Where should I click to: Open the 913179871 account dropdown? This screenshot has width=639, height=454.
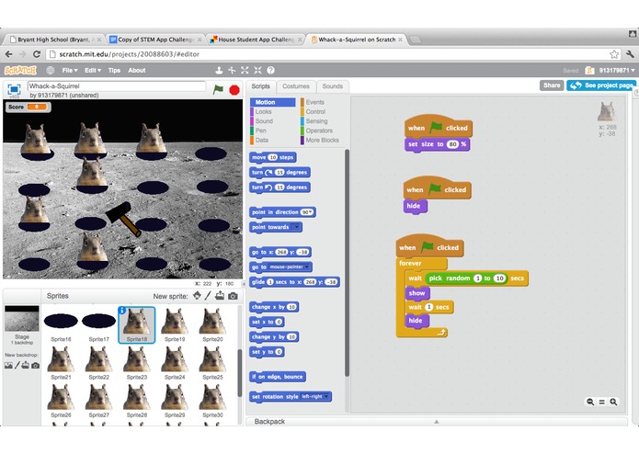[x=617, y=71]
